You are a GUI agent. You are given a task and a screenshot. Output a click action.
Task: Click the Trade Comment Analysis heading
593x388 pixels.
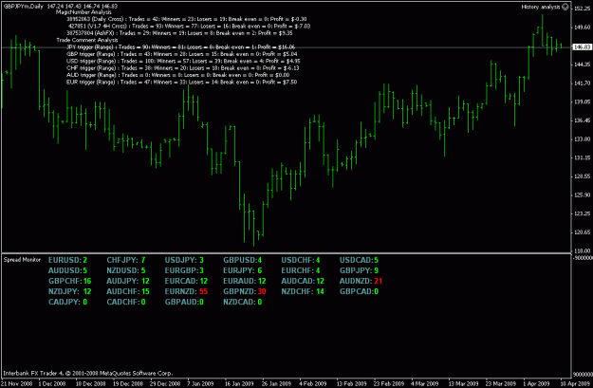[87, 40]
